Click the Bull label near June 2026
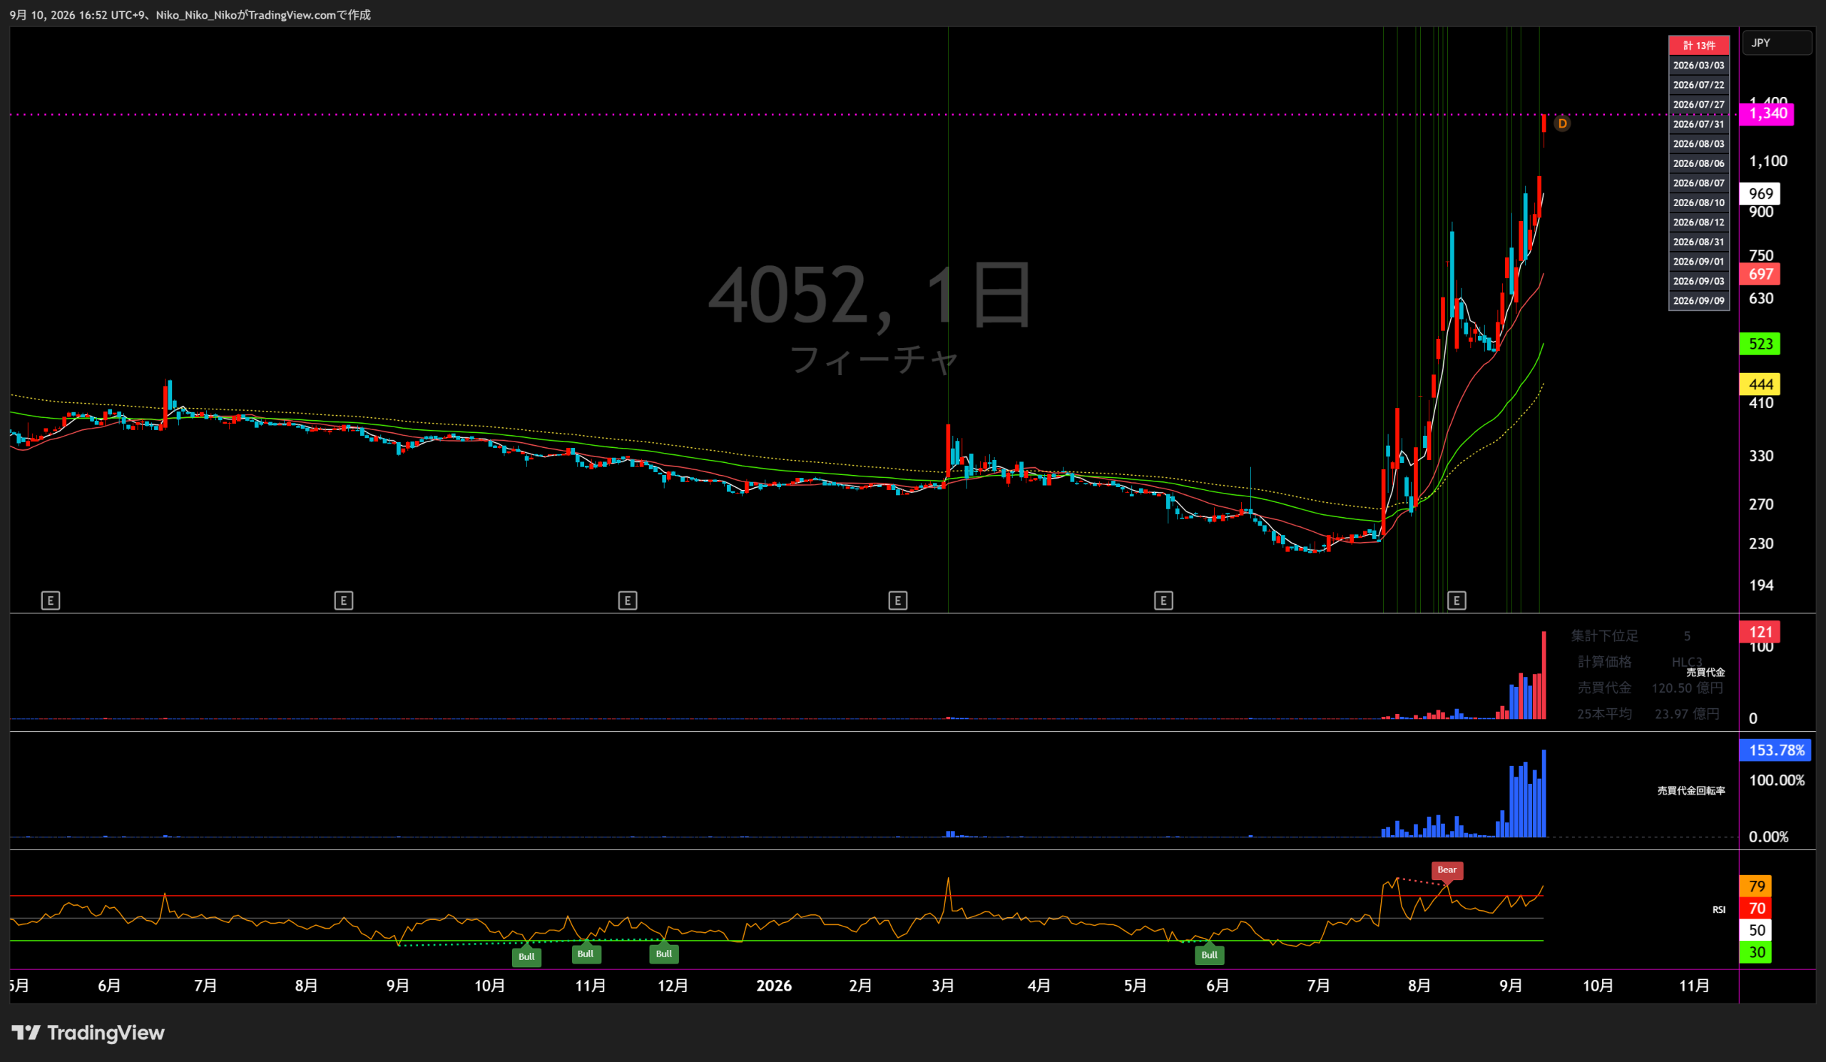Image resolution: width=1826 pixels, height=1062 pixels. click(1209, 955)
